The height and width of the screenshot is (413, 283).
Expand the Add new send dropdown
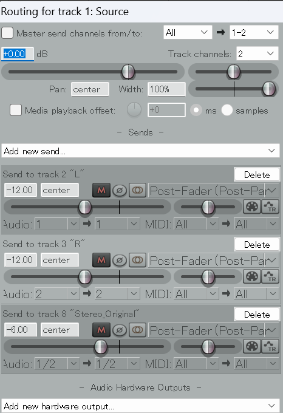pos(140,151)
